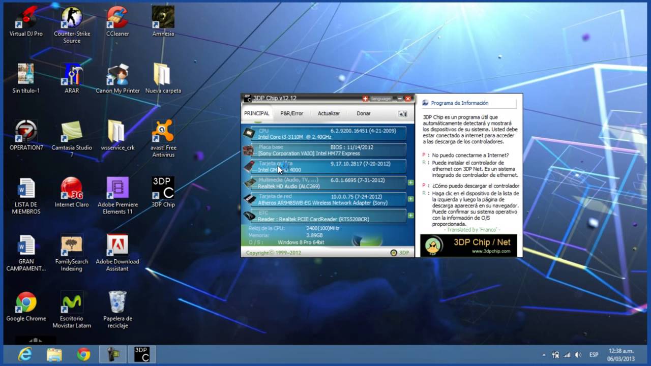
Task: Expand the Tarjeta de red plus button
Action: (x=410, y=199)
